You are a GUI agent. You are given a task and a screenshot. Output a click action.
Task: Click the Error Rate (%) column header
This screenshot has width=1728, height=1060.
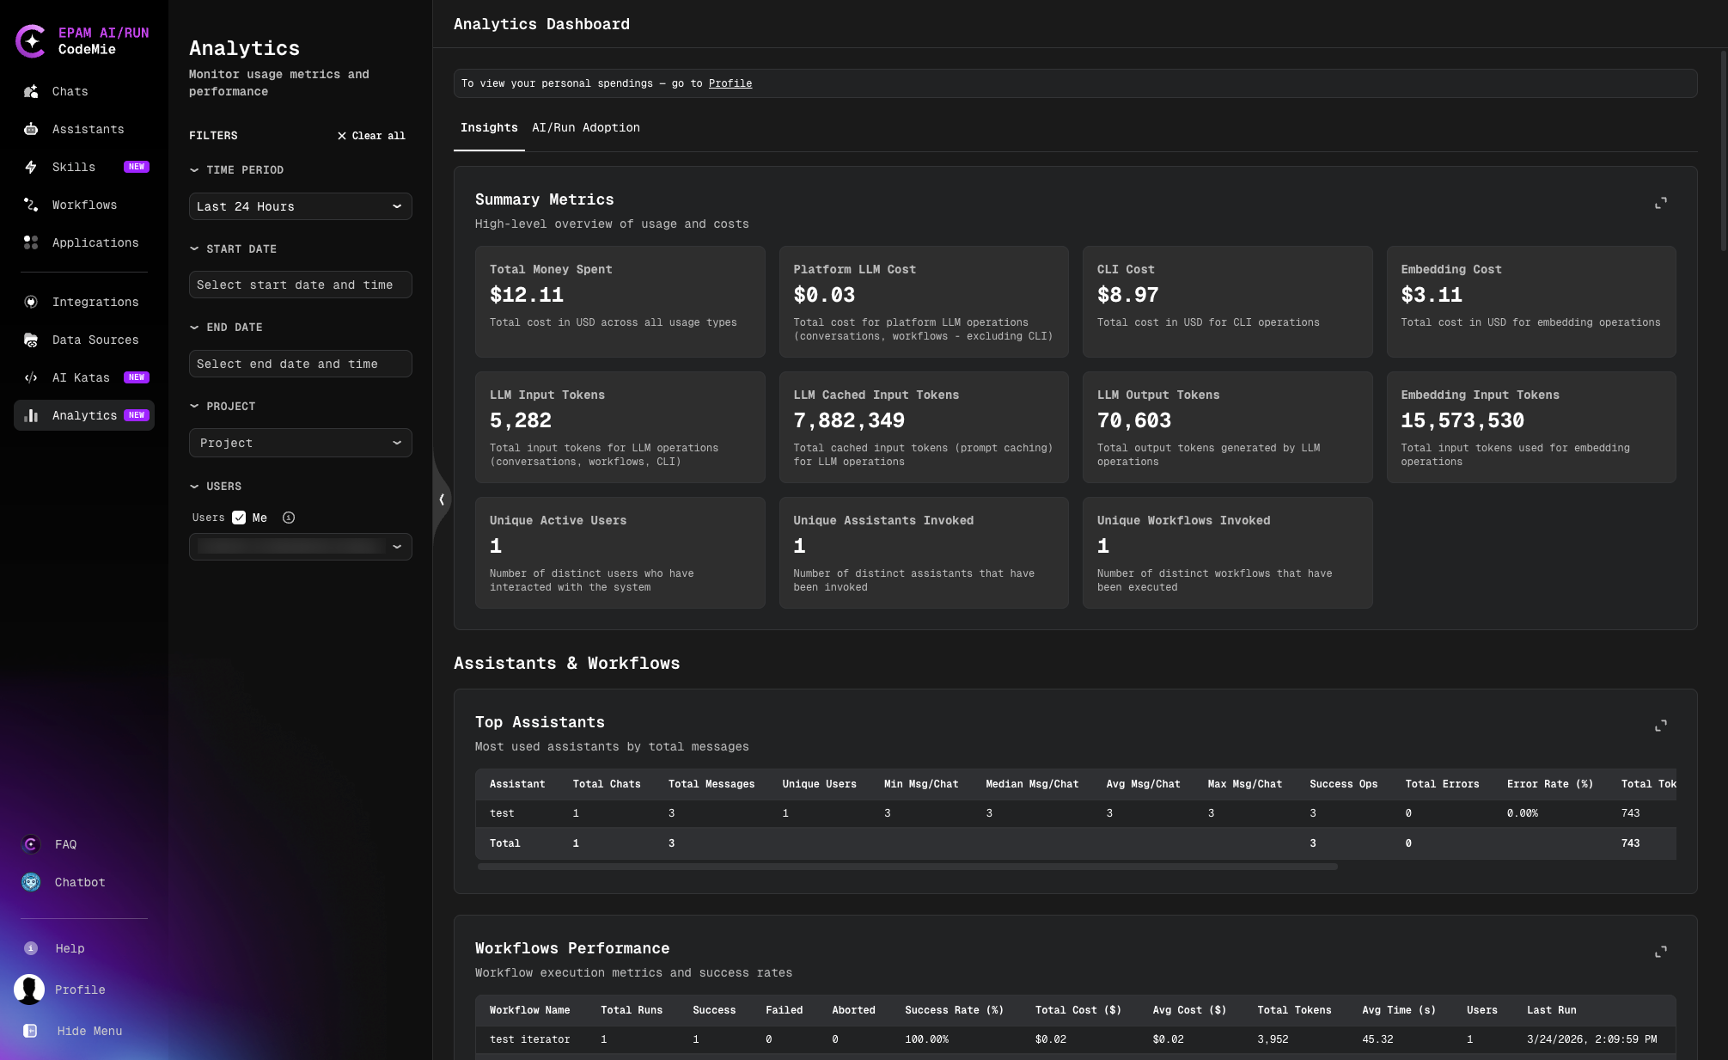point(1550,784)
